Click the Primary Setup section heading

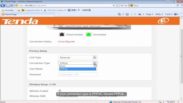(x=38, y=51)
